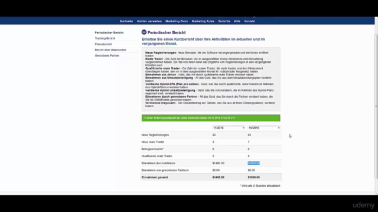The height and width of the screenshot is (212, 378).
Task: Click the highlighted $3900.00 Aktionen value
Action: click(x=253, y=163)
